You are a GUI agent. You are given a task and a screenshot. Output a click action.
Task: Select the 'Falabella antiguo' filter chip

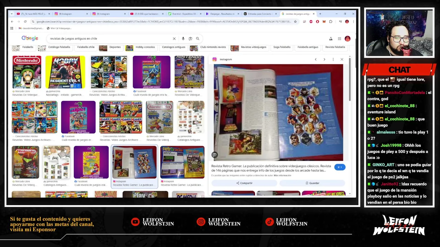tap(308, 47)
